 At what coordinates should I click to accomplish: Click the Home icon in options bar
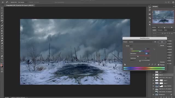point(3,2)
